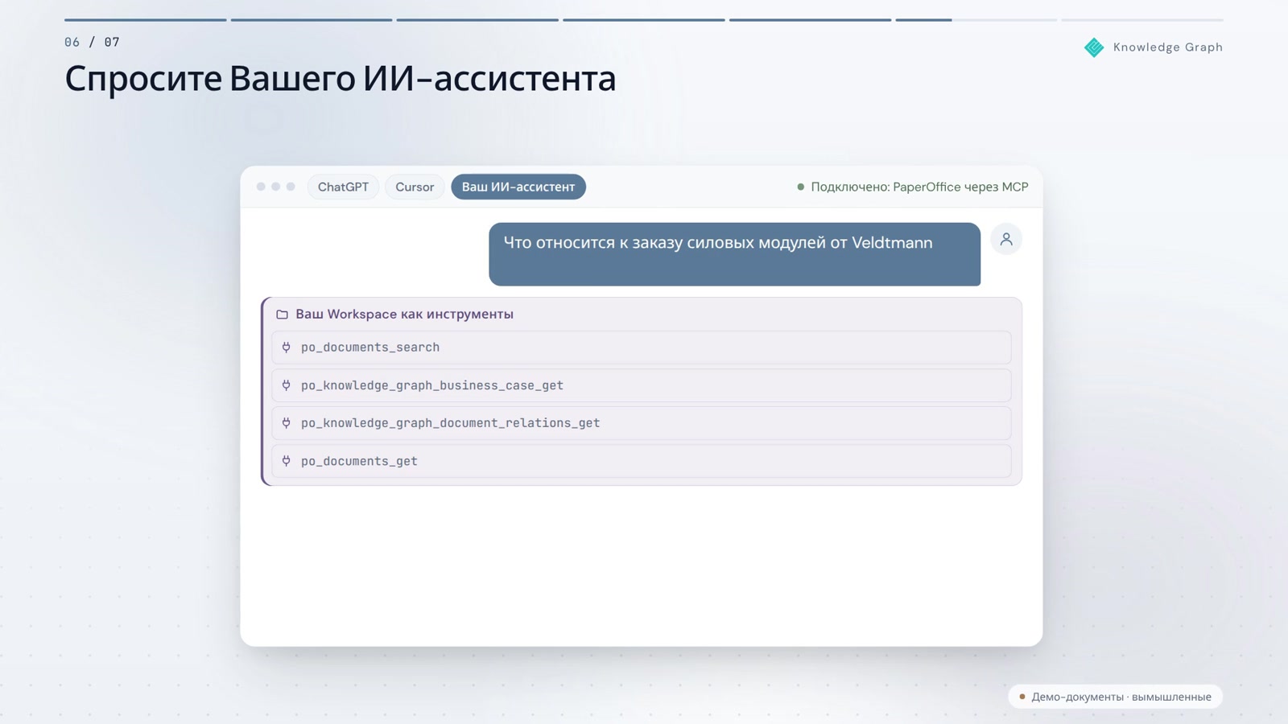
Task: Click the second progress bar segment at top
Action: 312,19
